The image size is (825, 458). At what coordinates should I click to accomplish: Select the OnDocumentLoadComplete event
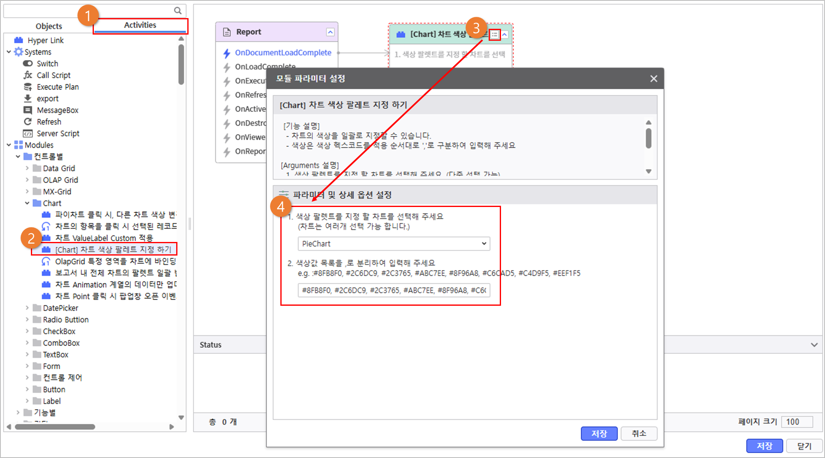283,53
